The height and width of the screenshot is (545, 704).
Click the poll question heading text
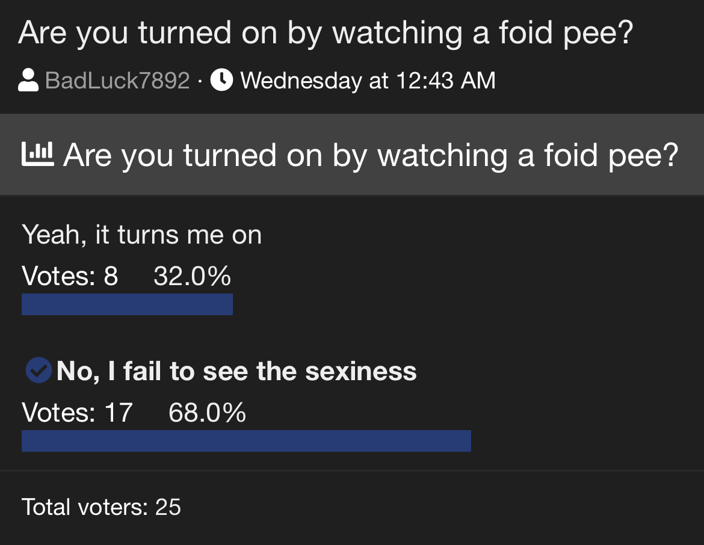[371, 155]
